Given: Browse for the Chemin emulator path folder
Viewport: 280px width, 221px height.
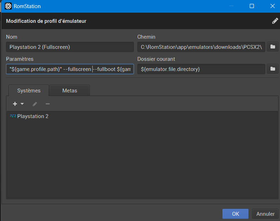Looking at the screenshot, I should [x=272, y=47].
